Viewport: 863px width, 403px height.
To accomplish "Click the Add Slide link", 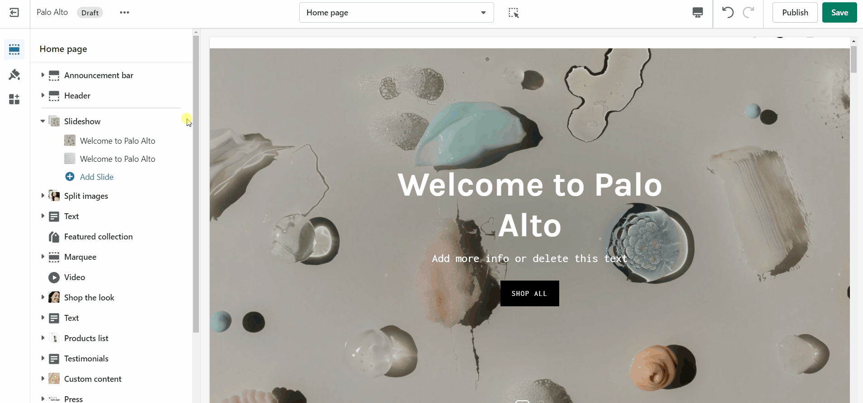I will tap(97, 177).
